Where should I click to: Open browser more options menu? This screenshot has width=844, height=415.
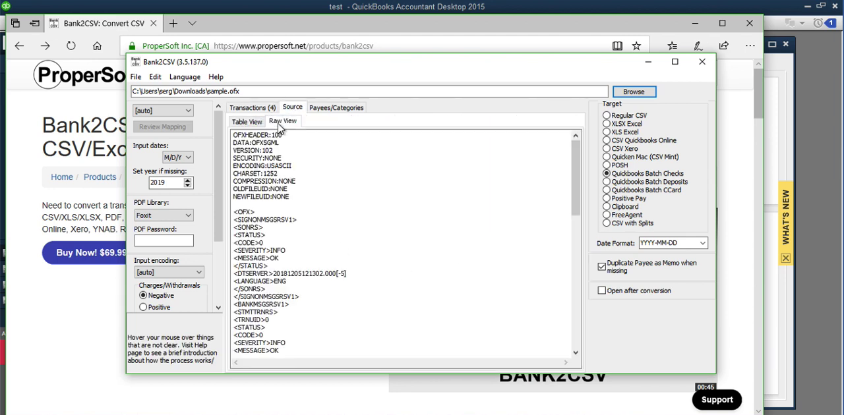(750, 46)
